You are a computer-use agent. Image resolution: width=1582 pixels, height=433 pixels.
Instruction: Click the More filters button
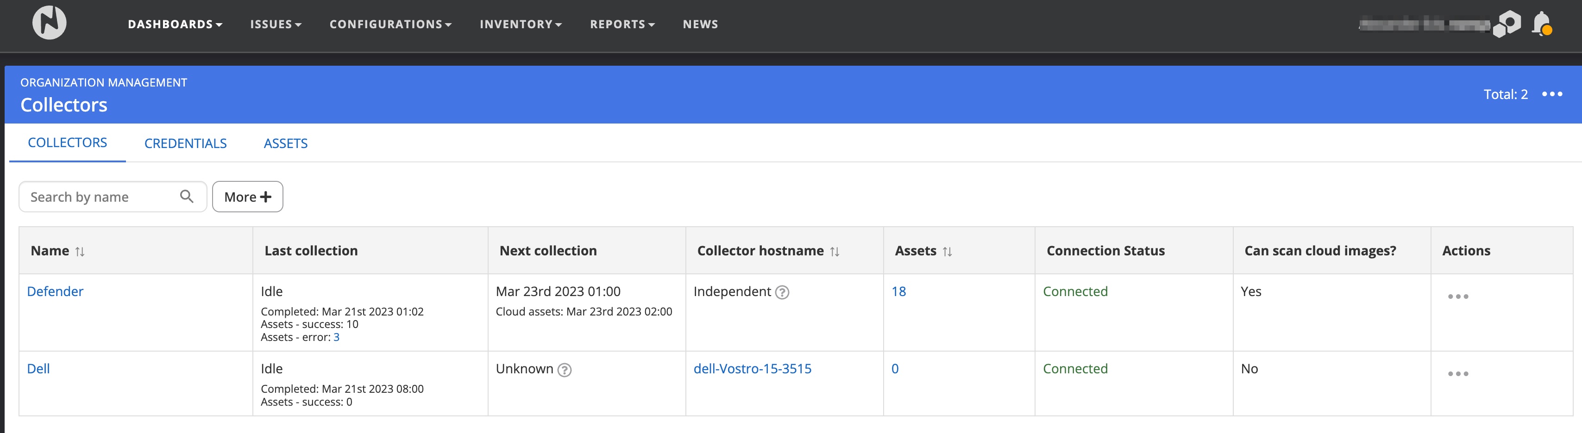247,197
